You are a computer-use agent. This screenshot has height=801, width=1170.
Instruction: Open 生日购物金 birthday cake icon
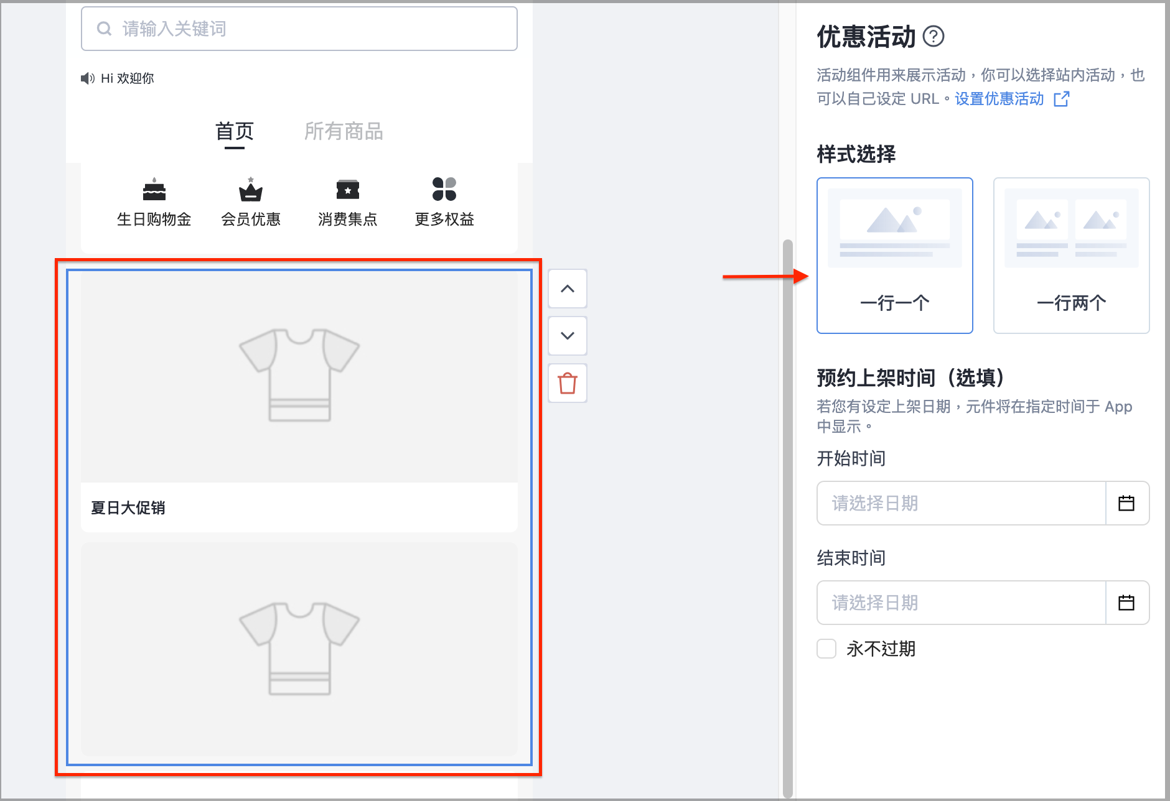coord(154,189)
